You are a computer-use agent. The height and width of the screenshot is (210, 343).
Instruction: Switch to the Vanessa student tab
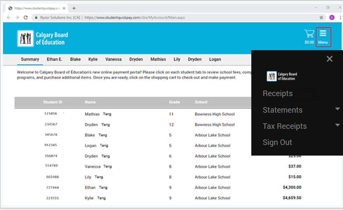(x=113, y=60)
